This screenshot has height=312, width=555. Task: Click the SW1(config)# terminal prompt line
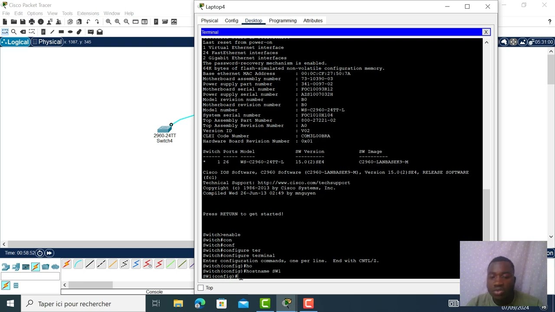pyautogui.click(x=220, y=276)
